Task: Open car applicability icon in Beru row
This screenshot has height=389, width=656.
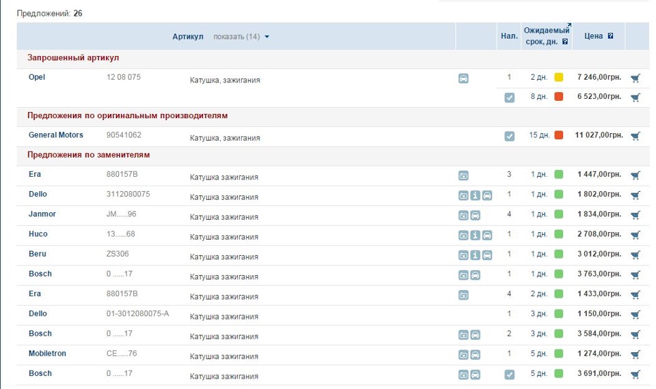Action: 487,255
